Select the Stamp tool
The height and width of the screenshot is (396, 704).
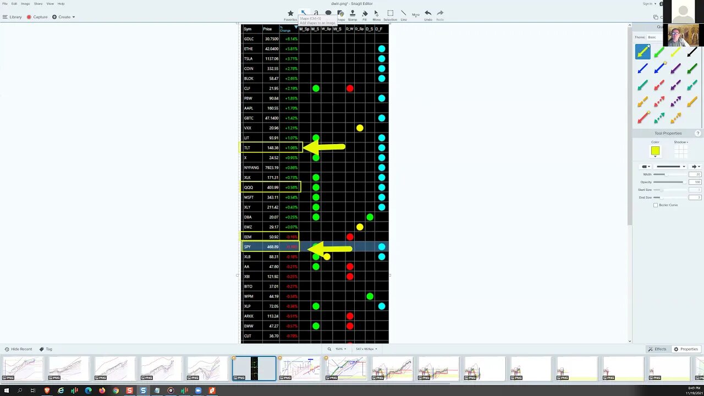(353, 15)
